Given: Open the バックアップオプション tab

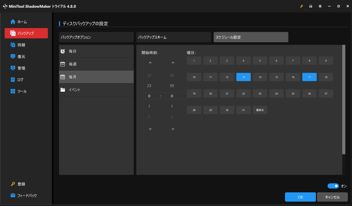Looking at the screenshot, I should pyautogui.click(x=96, y=37).
